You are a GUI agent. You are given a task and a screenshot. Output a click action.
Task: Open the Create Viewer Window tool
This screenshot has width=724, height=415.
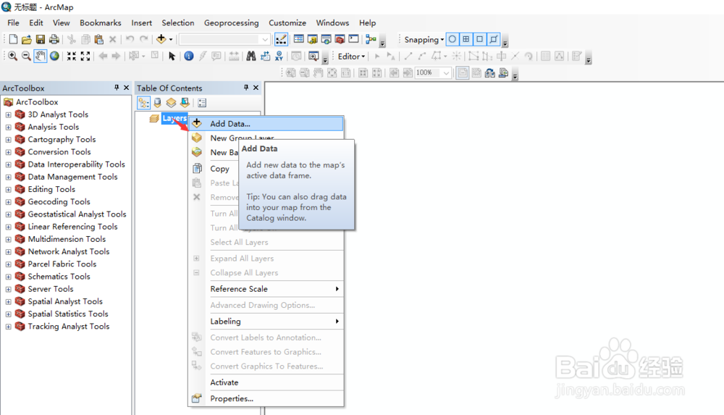pyautogui.click(x=313, y=56)
